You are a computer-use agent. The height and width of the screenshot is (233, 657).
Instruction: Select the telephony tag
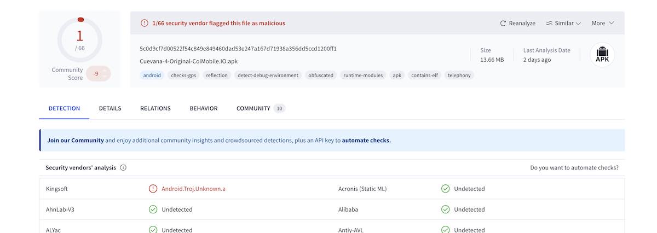point(459,75)
